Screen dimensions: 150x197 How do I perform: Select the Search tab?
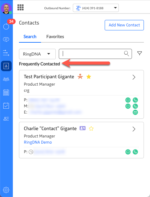(x=30, y=37)
